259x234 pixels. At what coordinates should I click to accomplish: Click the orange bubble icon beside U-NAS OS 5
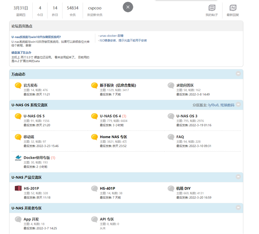[x=18, y=116]
